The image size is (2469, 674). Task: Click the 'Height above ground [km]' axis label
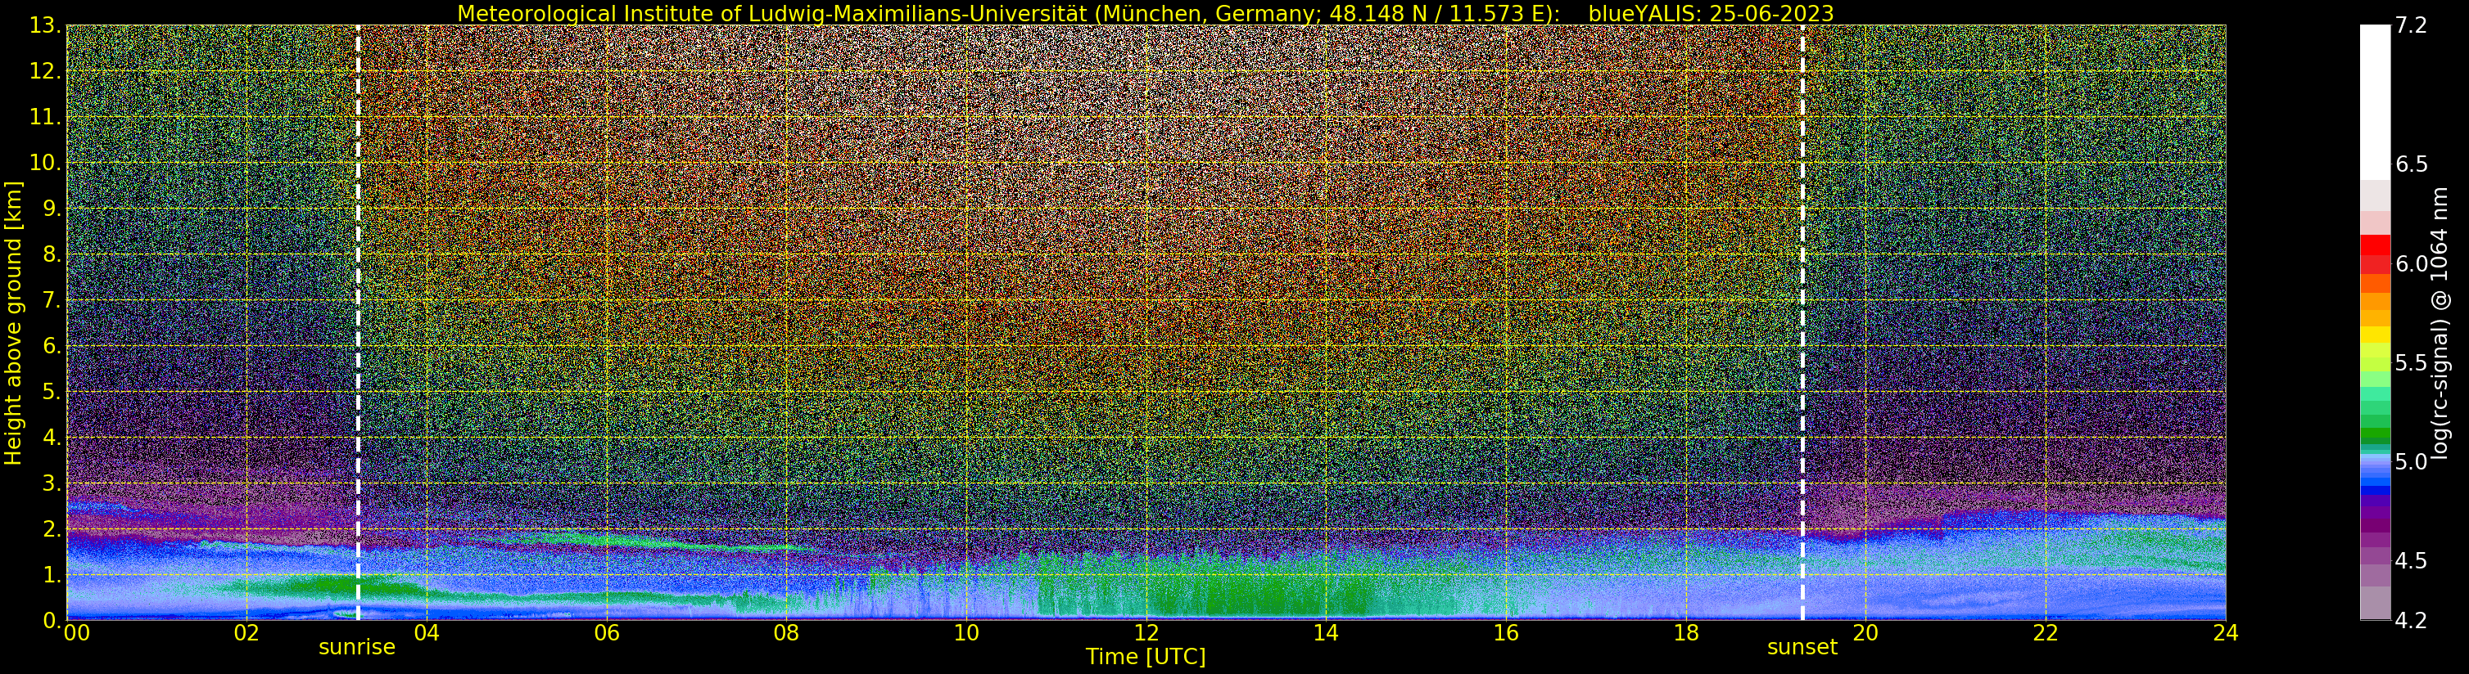pyautogui.click(x=13, y=322)
